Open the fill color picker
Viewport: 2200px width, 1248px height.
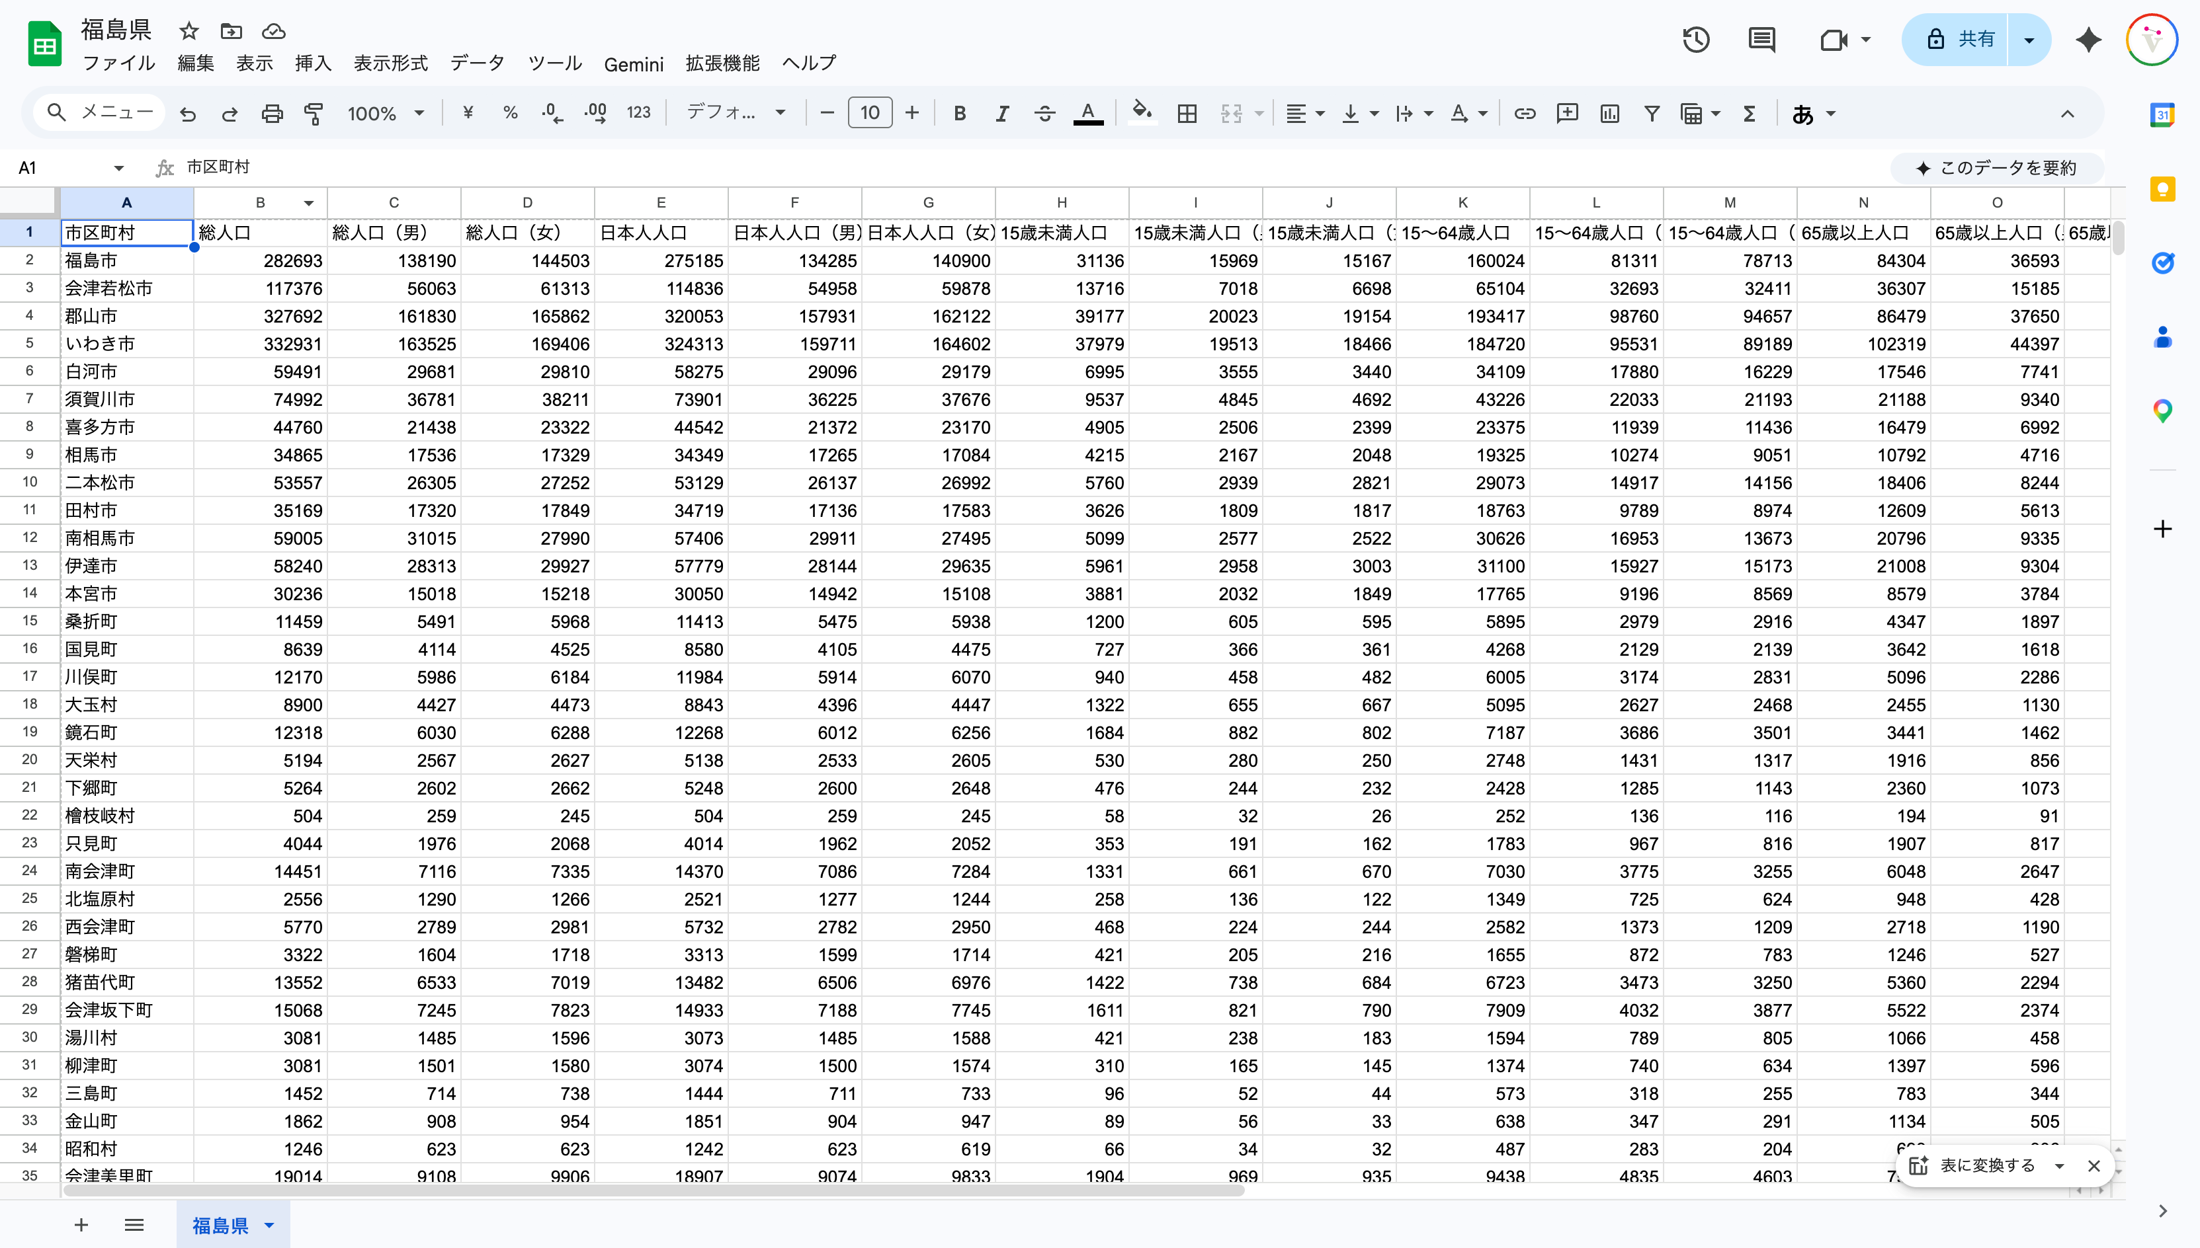coord(1141,113)
